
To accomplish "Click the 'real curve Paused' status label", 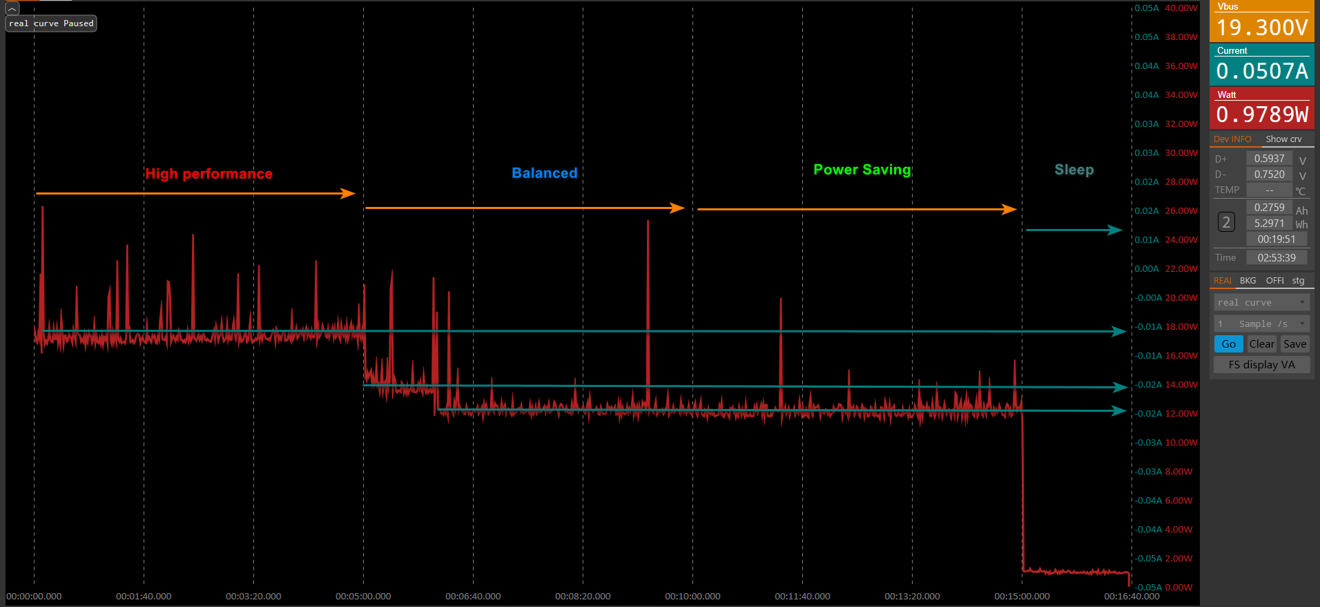I will coord(51,23).
